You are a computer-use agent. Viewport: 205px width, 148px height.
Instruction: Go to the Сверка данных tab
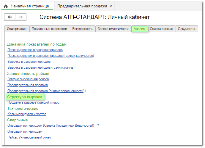(161, 29)
